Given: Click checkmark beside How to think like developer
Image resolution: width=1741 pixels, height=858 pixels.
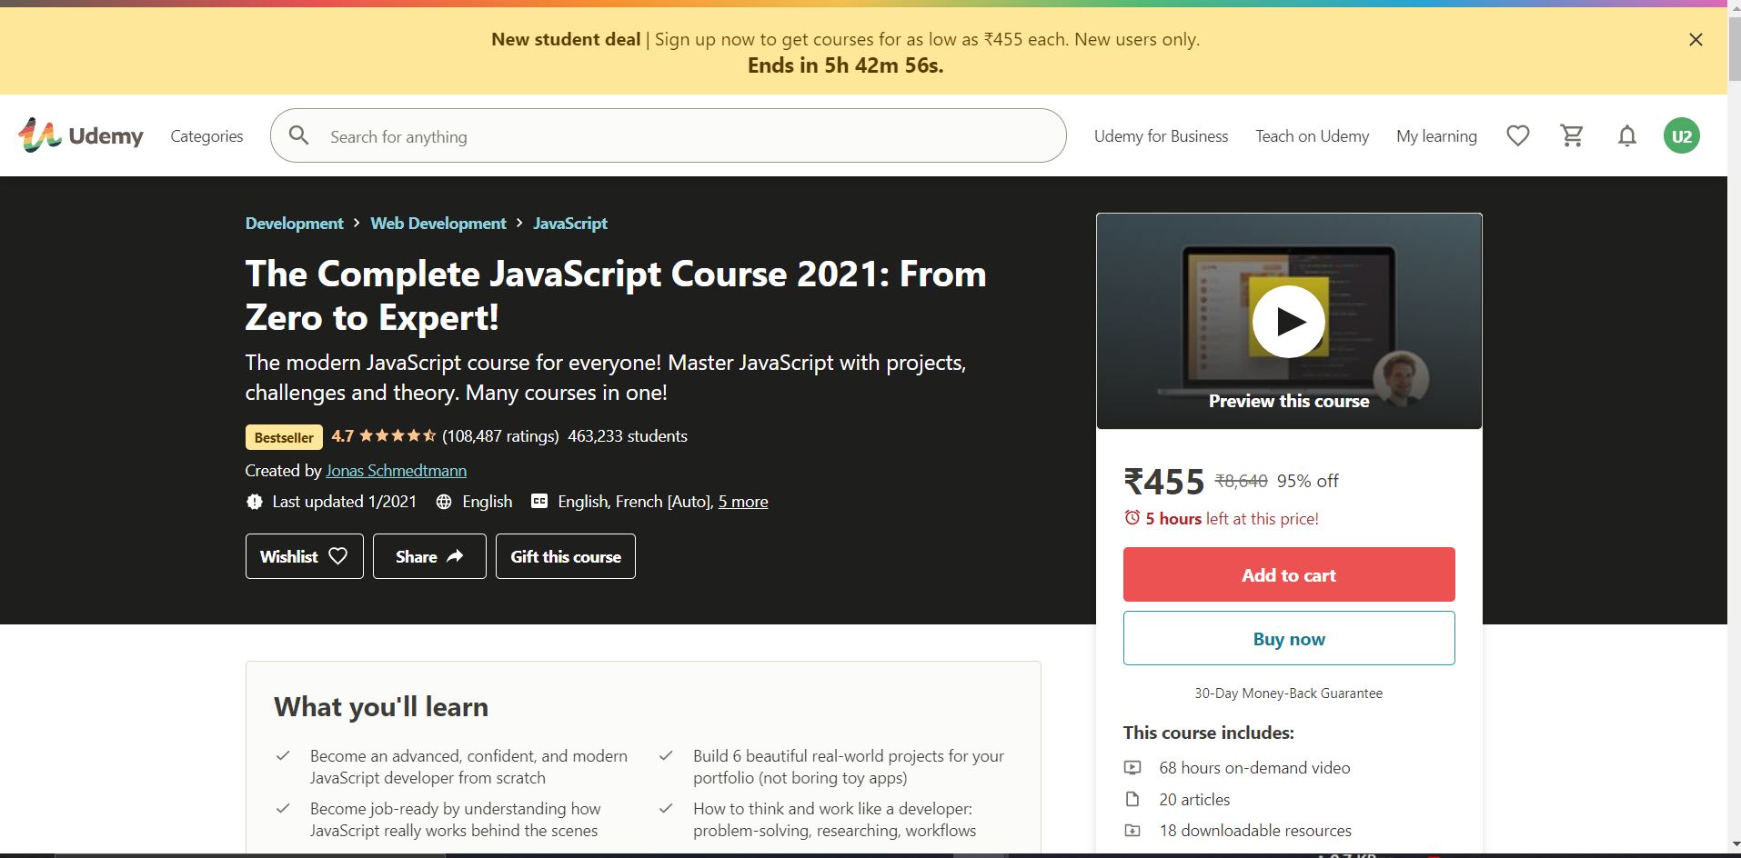Looking at the screenshot, I should point(667,808).
